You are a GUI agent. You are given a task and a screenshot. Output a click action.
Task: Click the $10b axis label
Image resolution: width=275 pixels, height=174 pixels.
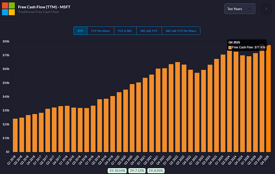click(6, 138)
